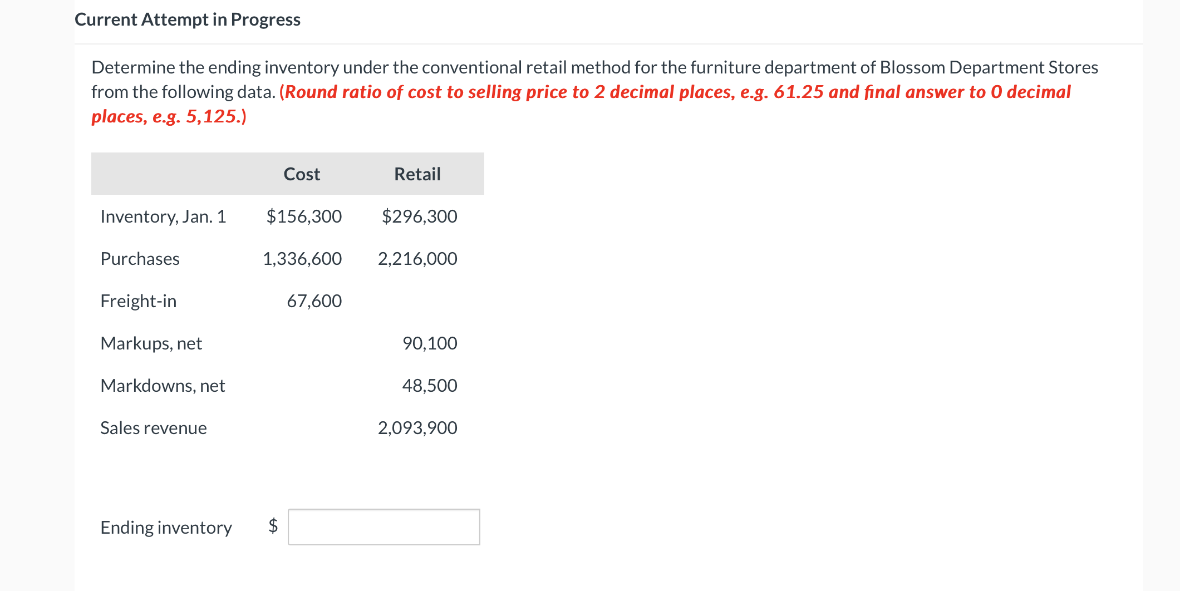Select the Freight-in row label
1180x591 pixels.
[x=138, y=301]
